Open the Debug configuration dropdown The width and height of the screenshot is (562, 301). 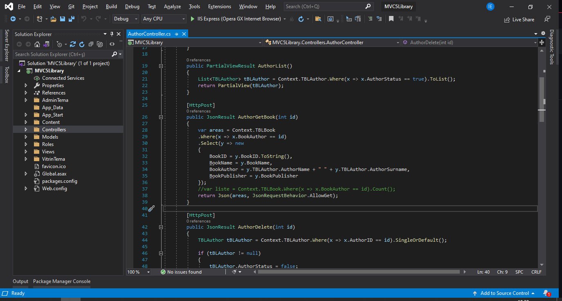[x=126, y=19]
